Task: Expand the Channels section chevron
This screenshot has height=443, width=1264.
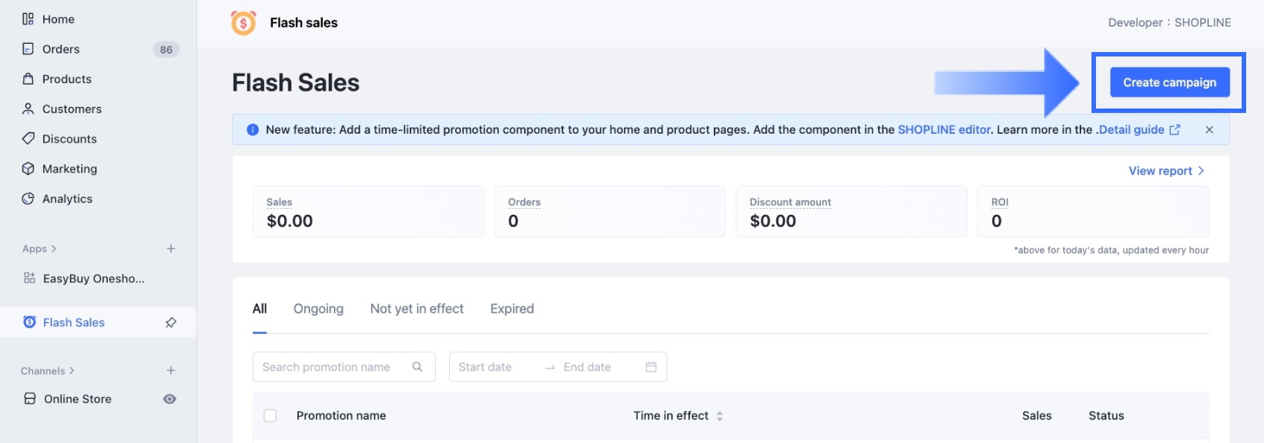Action: 71,371
